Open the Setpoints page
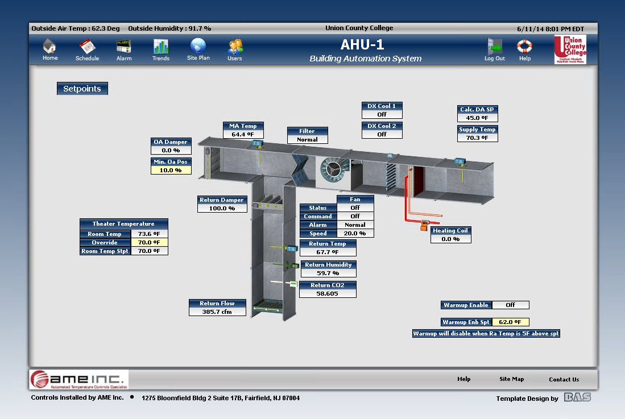 point(82,89)
